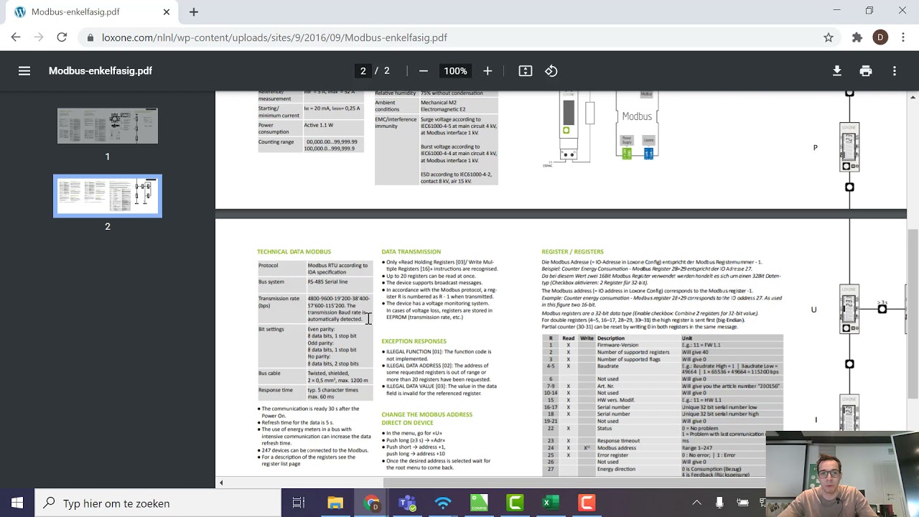This screenshot has height=517, width=919.
Task: Click the fit to page icon
Action: point(526,70)
